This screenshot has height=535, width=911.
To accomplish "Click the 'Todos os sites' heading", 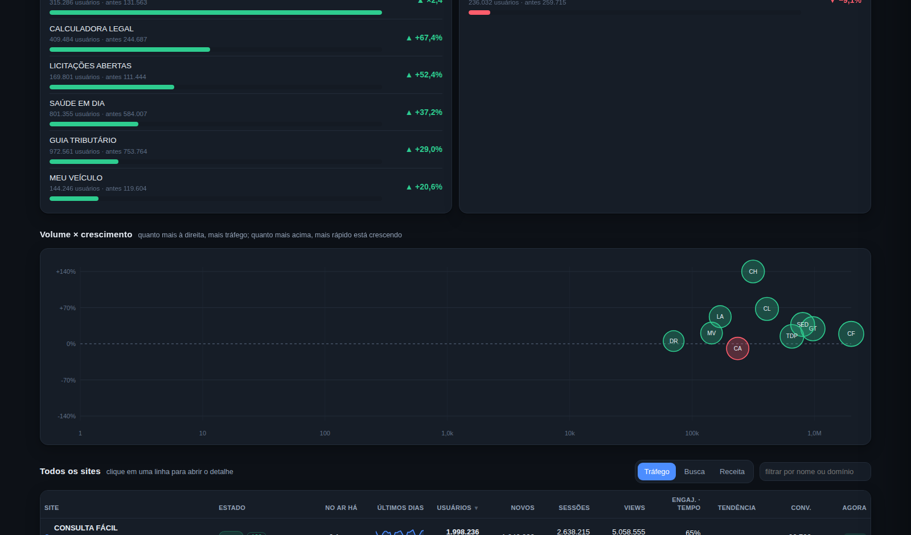I will click(70, 471).
